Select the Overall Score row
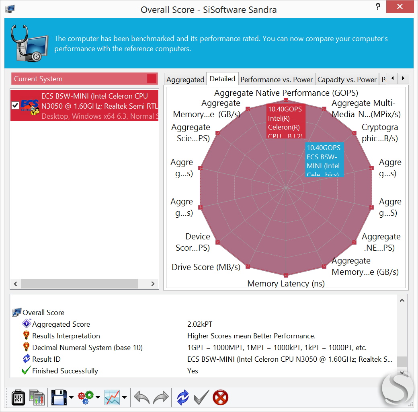The image size is (418, 412). tap(43, 312)
